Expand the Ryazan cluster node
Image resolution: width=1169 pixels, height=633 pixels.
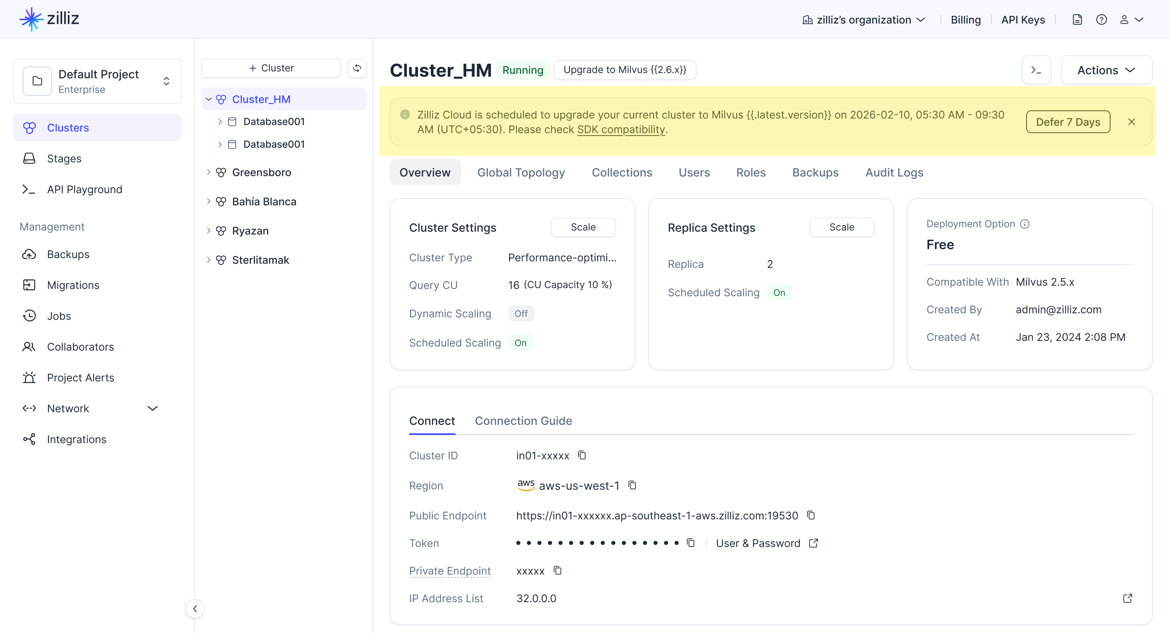click(208, 230)
